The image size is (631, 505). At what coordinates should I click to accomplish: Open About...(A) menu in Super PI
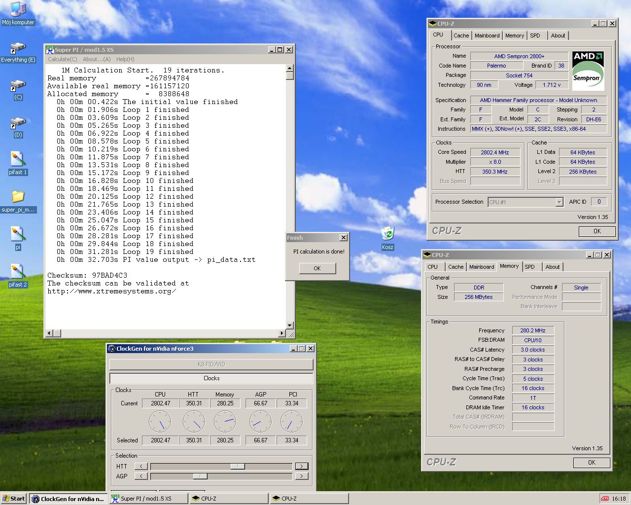[97, 59]
